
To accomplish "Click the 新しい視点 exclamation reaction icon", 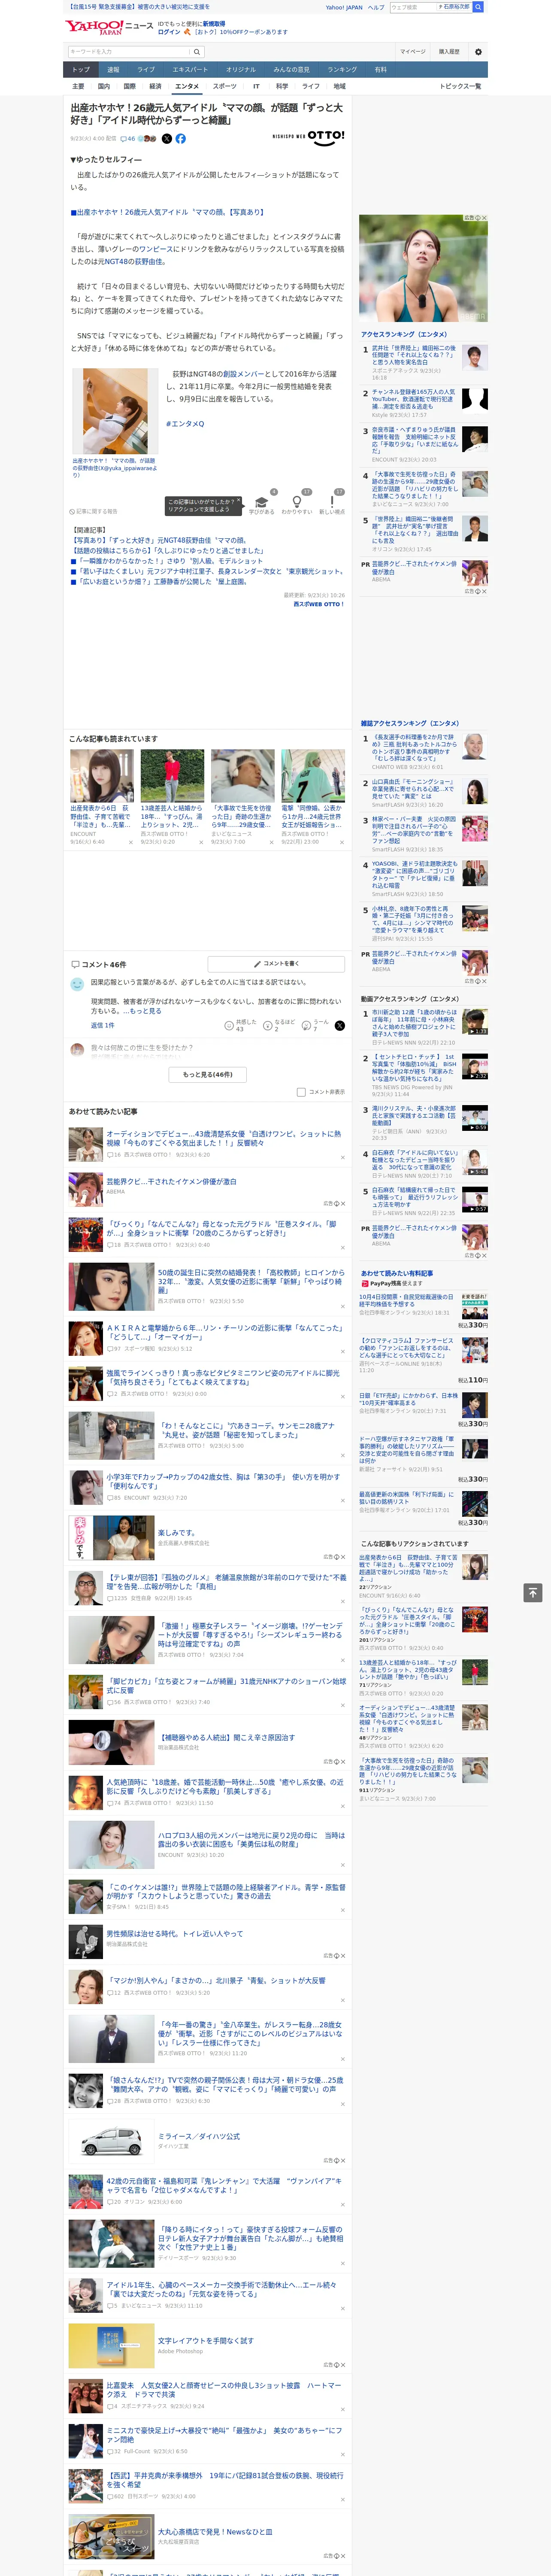I will tap(332, 502).
